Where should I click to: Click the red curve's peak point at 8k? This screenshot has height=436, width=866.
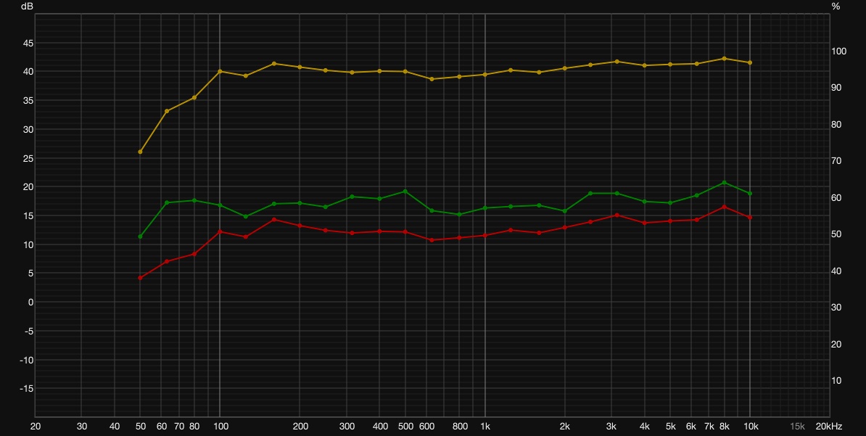point(724,207)
